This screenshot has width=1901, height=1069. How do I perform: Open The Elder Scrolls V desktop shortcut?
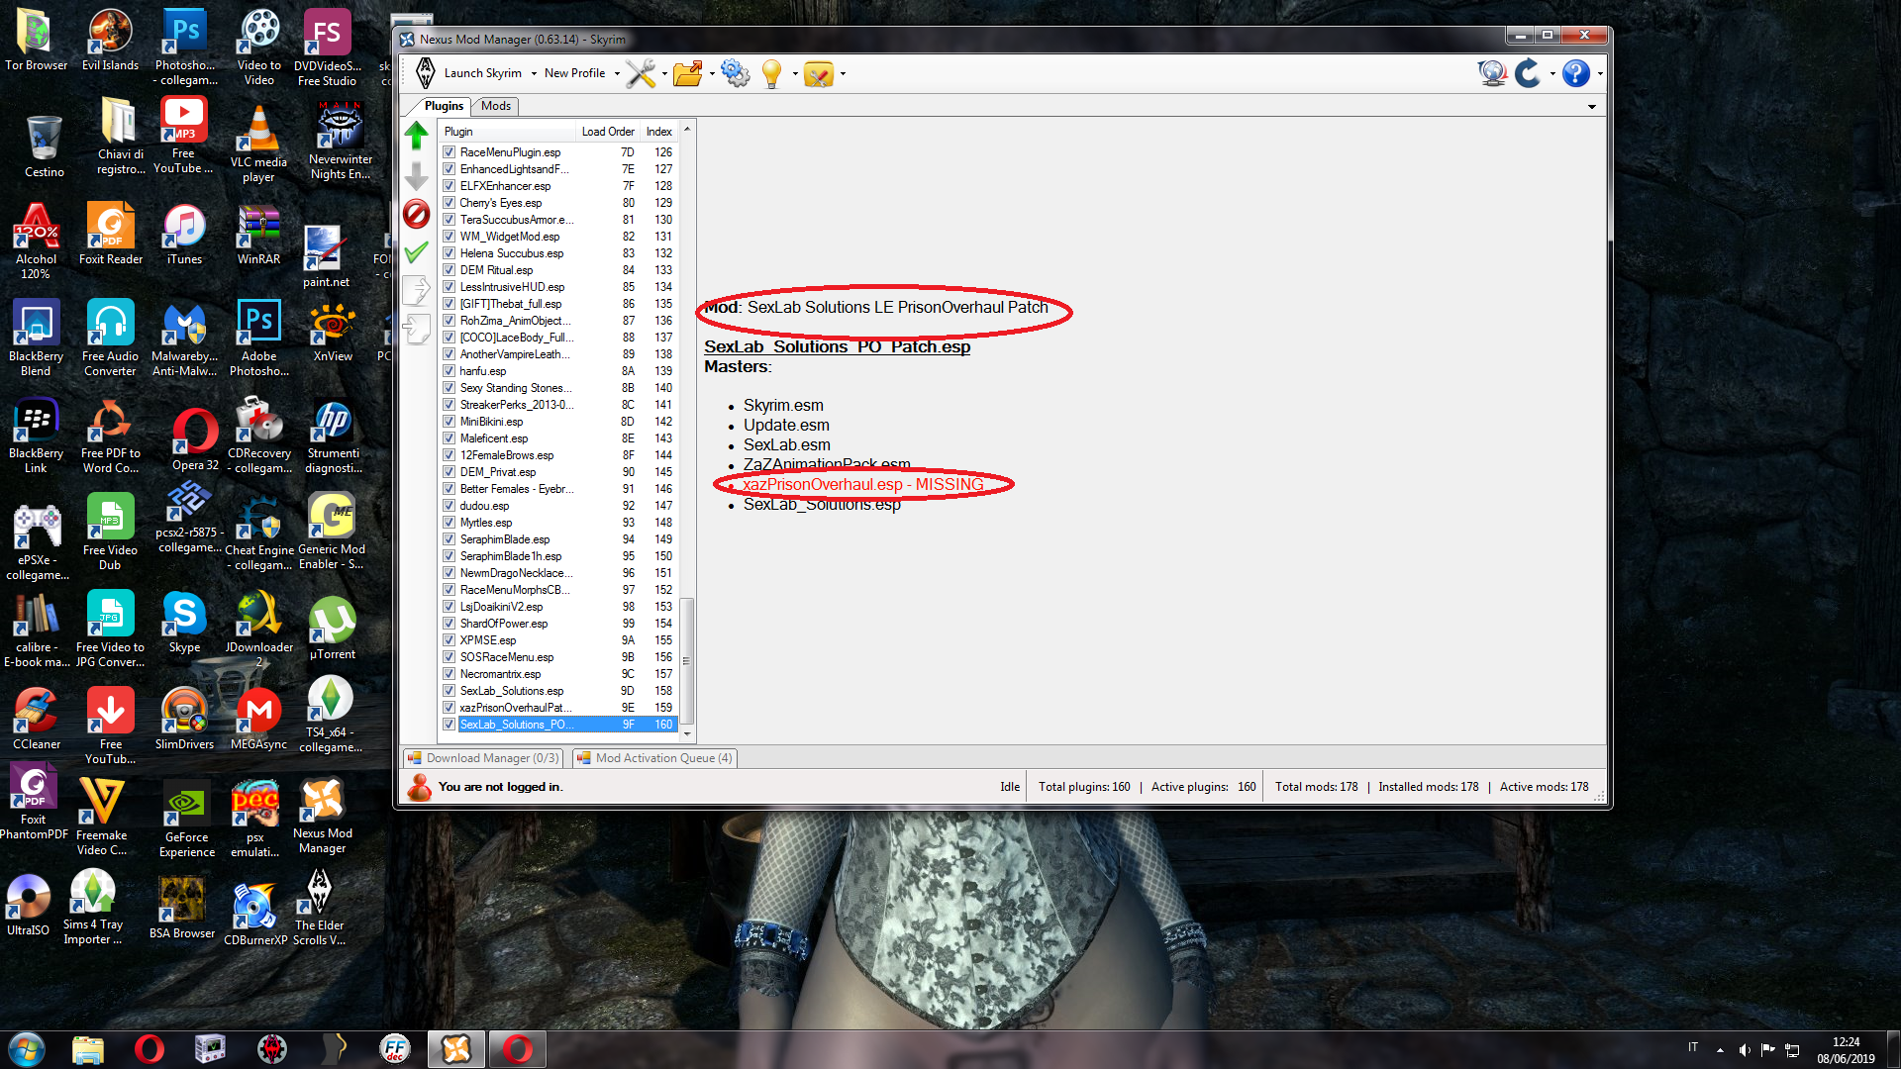(319, 907)
